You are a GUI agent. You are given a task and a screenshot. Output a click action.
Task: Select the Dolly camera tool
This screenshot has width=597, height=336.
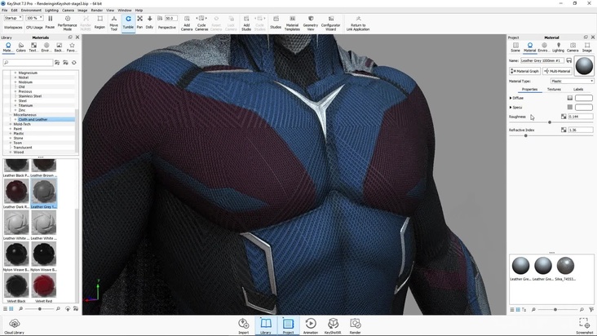(149, 23)
